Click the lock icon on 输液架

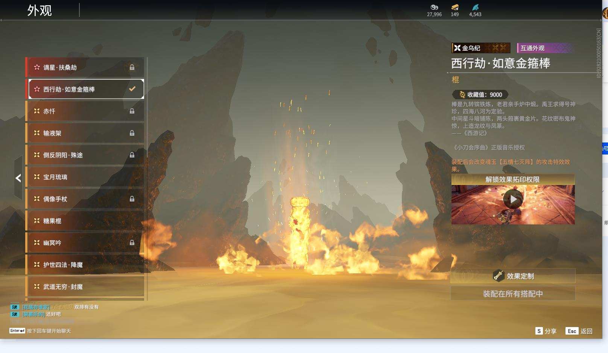point(132,133)
